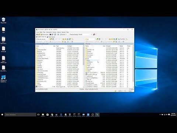Click local panel refresh icon

pos(70,39)
